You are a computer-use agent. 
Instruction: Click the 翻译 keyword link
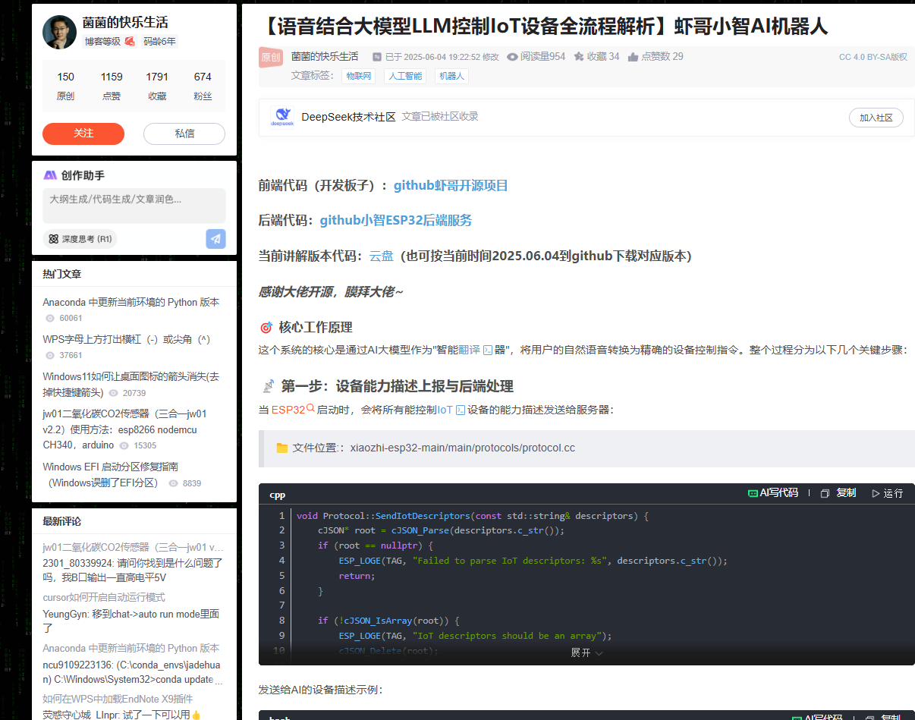coord(470,350)
